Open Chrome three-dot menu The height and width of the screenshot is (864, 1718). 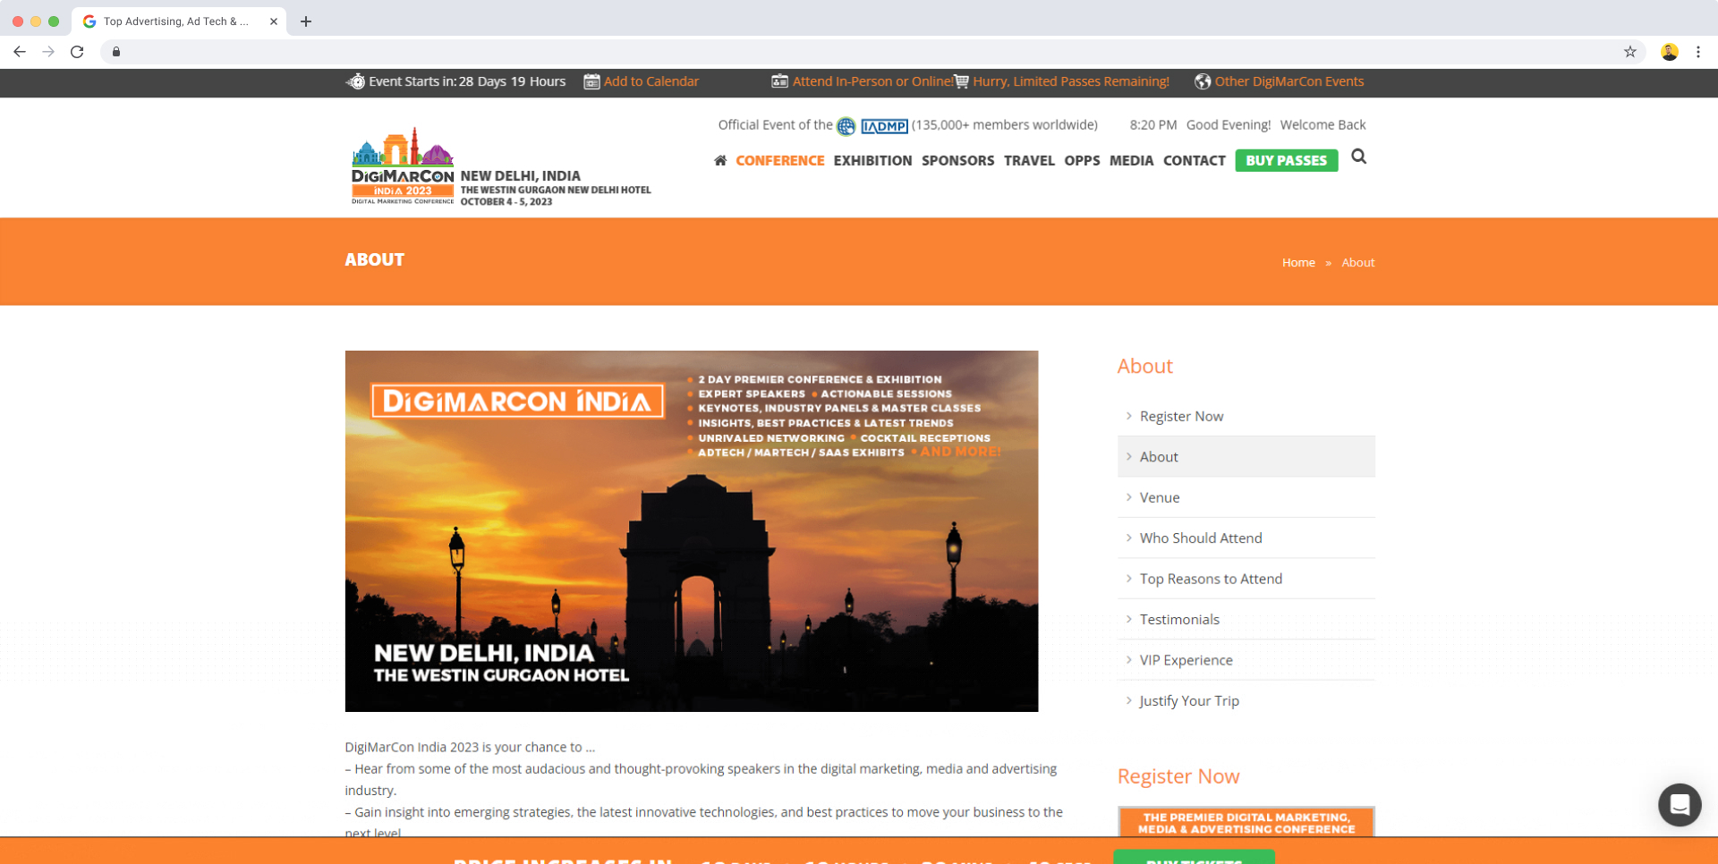pyautogui.click(x=1698, y=52)
